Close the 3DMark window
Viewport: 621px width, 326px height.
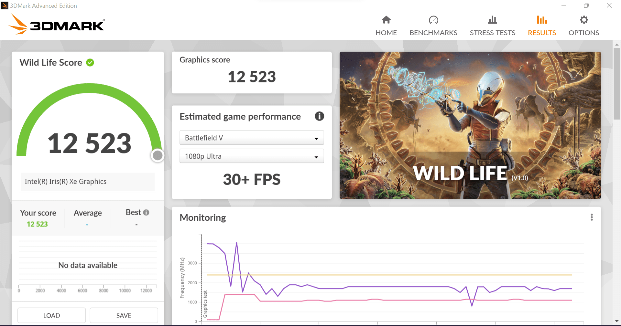coord(609,5)
